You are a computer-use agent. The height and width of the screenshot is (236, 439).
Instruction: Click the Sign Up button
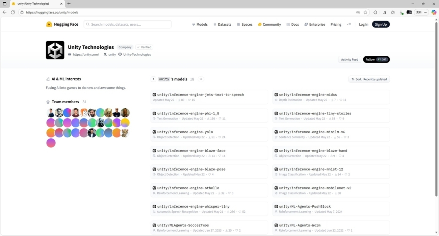(x=381, y=24)
